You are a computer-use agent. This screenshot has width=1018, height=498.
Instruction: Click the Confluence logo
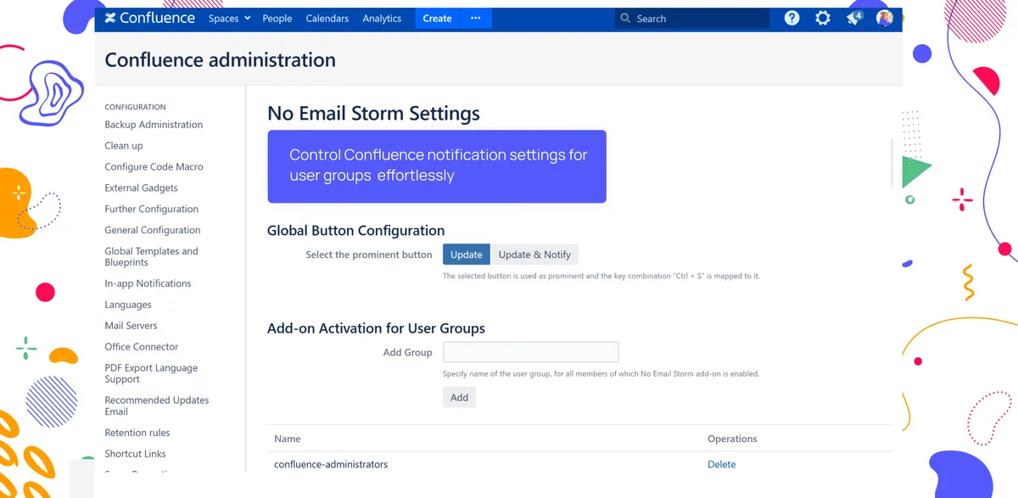[x=149, y=18]
